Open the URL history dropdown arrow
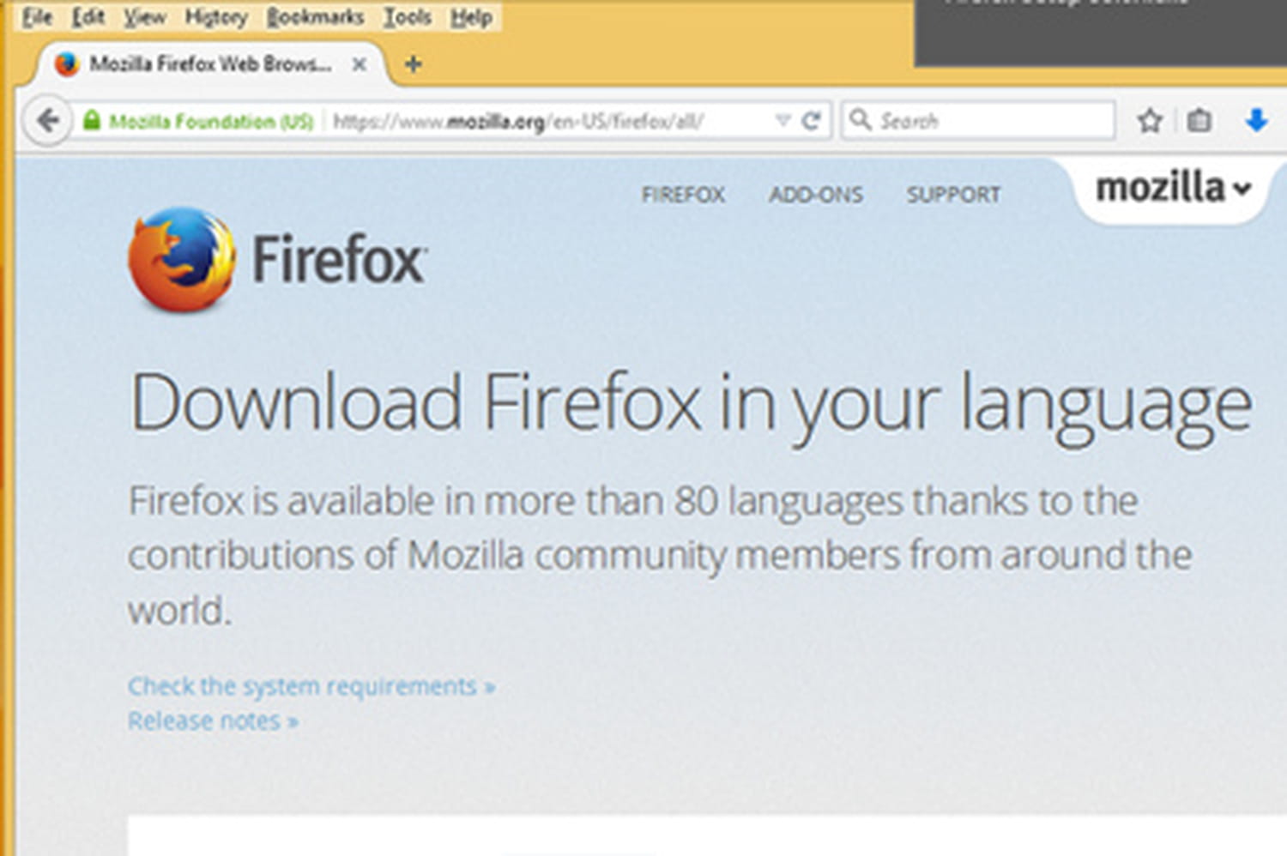Screen dimensions: 1287x856 (782, 121)
